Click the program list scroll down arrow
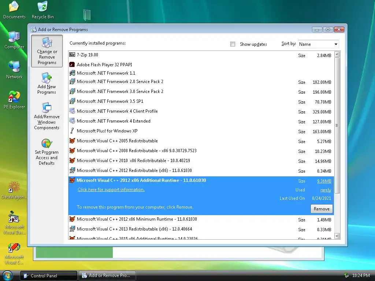 click(337, 236)
